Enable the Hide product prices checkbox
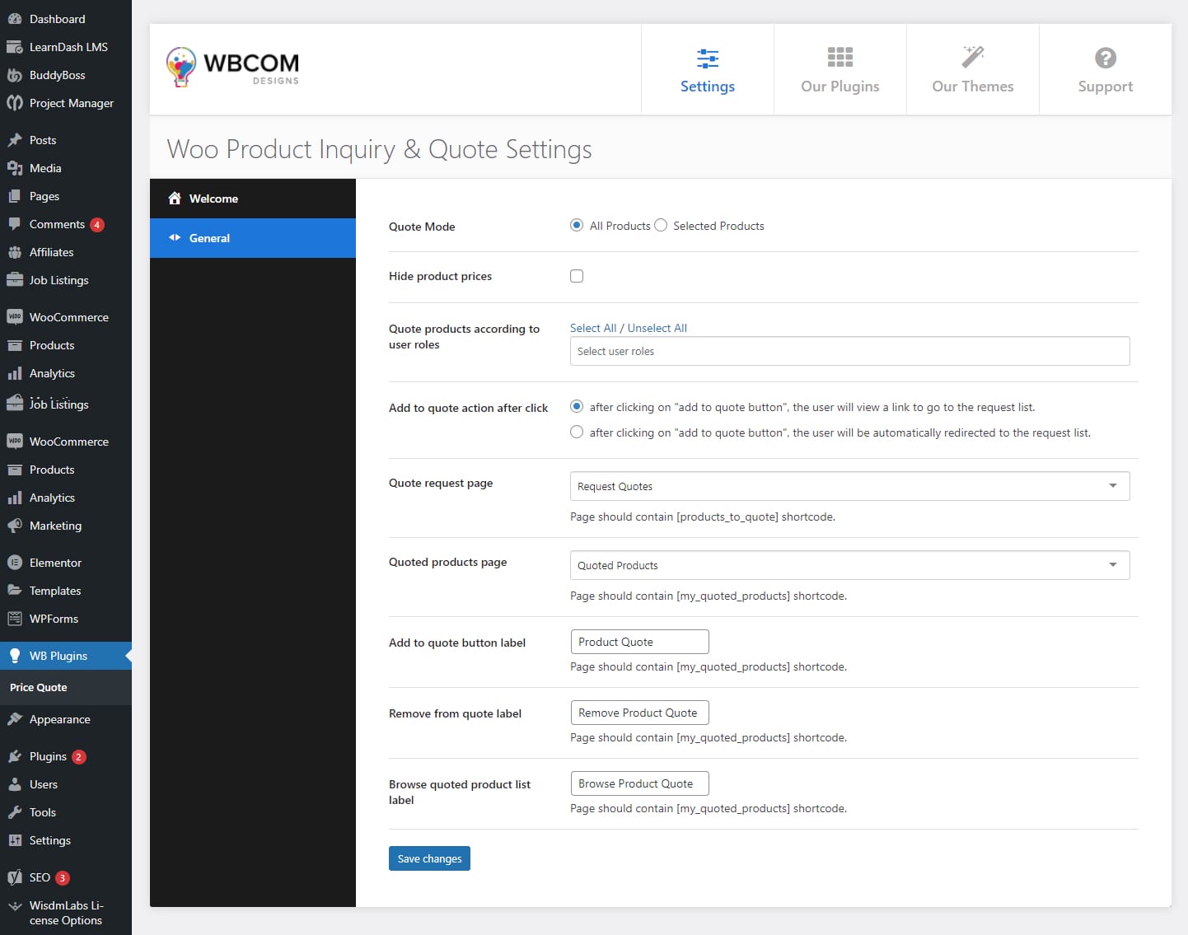The width and height of the screenshot is (1188, 935). pos(577,276)
